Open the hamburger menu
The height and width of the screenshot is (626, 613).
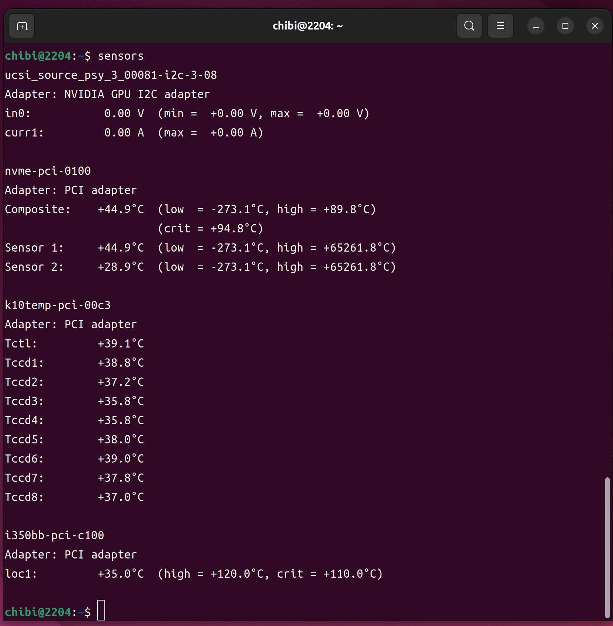click(500, 26)
